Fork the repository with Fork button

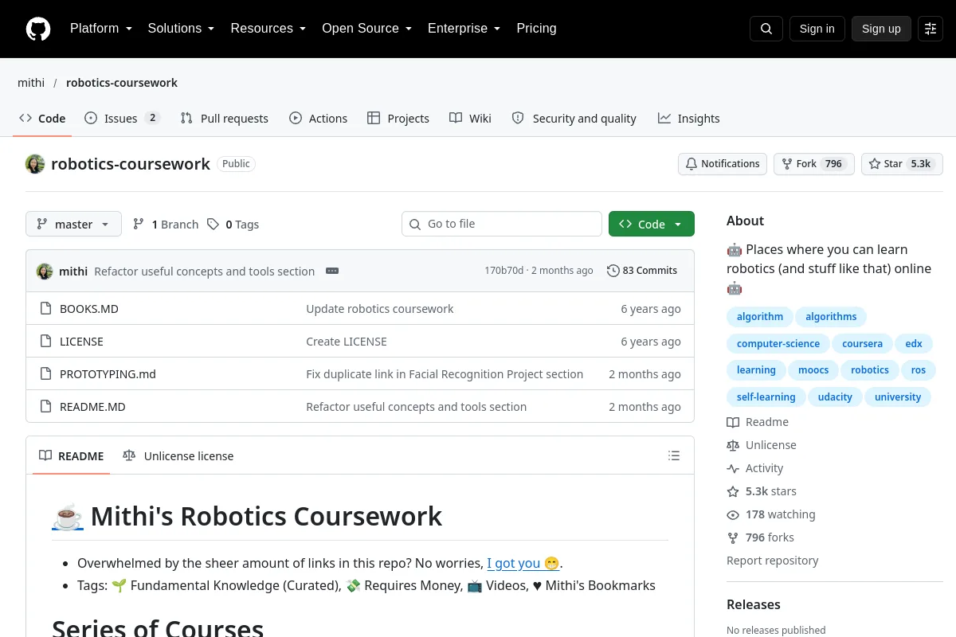(813, 164)
